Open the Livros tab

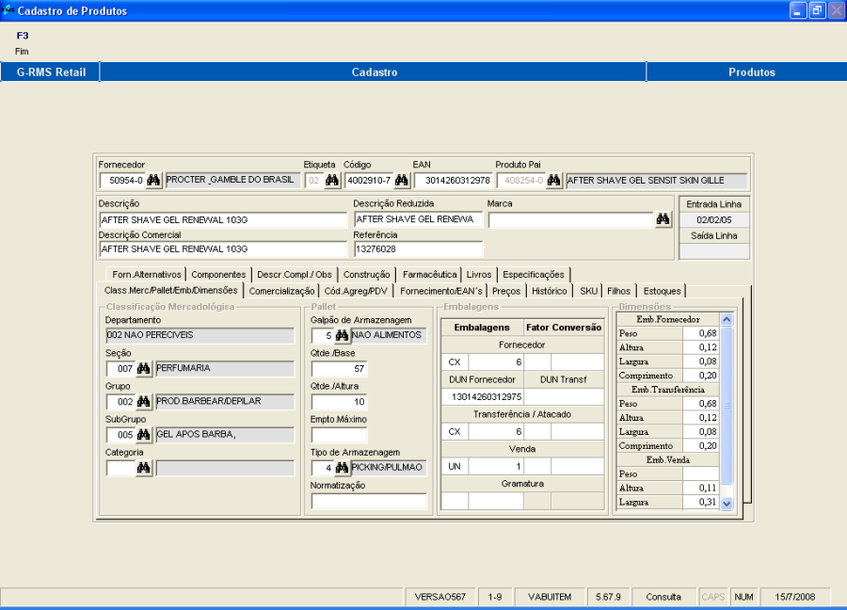coord(479,275)
